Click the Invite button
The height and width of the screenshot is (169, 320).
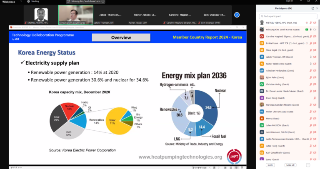[270, 165]
